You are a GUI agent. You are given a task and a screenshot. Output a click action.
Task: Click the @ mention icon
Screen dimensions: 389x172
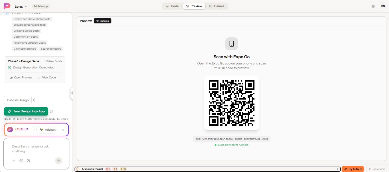[21, 161]
